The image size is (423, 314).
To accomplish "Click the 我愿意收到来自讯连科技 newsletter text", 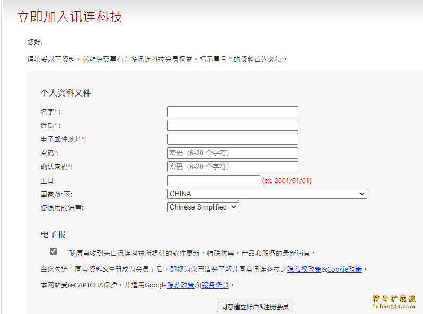I will click(192, 253).
